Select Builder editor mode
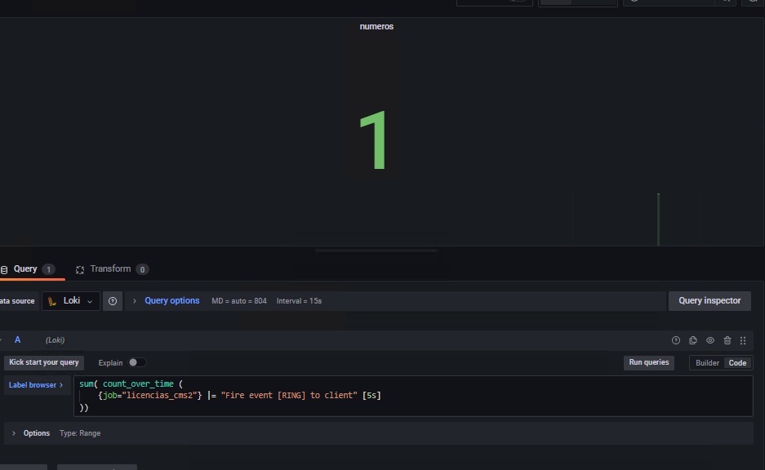765x470 pixels. [707, 363]
